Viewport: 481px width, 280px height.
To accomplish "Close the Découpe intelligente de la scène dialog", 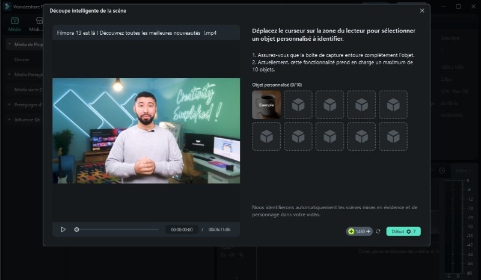I will tap(422, 11).
